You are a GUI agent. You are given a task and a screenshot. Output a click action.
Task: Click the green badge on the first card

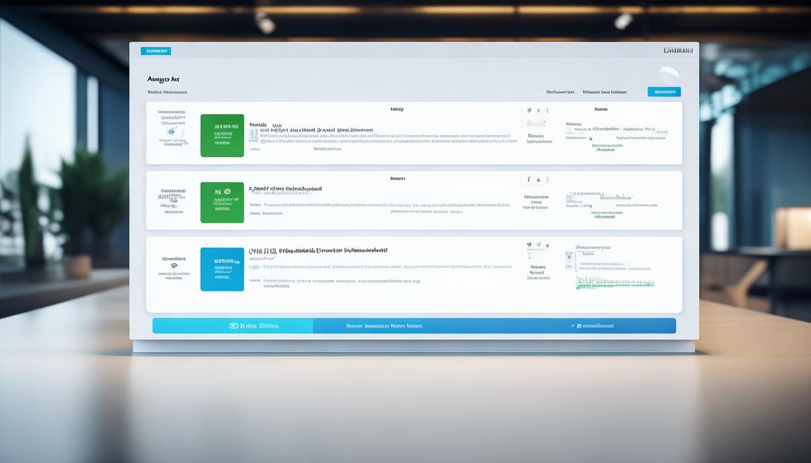222,136
